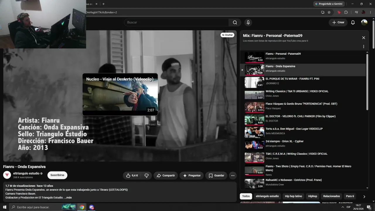375x211 pixels.
Task: Install the app via address bar icon
Action: click(323, 12)
